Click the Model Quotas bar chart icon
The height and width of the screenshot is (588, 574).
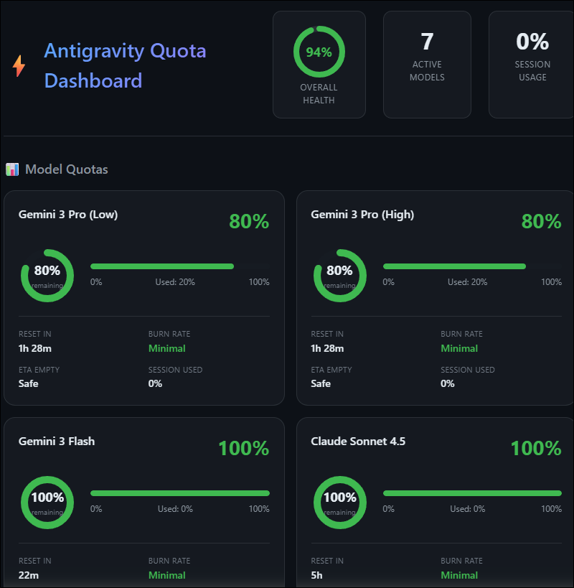[x=12, y=169]
